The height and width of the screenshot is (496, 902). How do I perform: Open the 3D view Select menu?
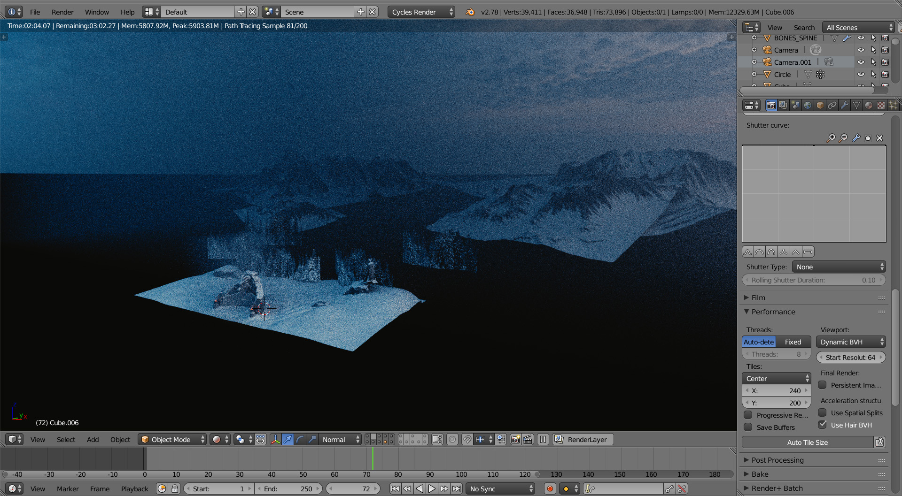pyautogui.click(x=66, y=439)
